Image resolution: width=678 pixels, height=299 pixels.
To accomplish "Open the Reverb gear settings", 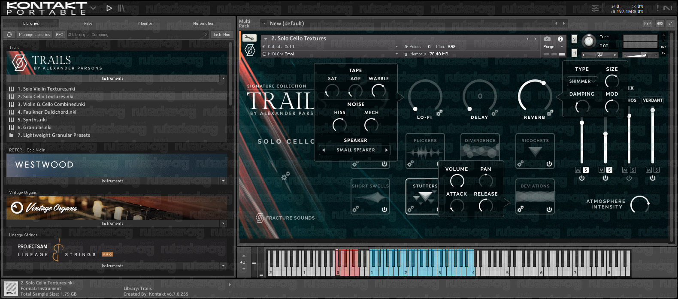I will pos(550,113).
